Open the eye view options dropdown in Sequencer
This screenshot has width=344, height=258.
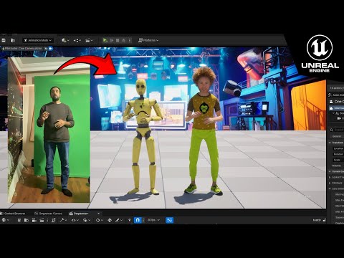[x=75, y=220]
